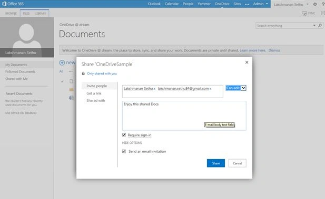325x199 pixels.
Task: Switch to the LIBRARY ribbon tab
Action: pyautogui.click(x=41, y=14)
